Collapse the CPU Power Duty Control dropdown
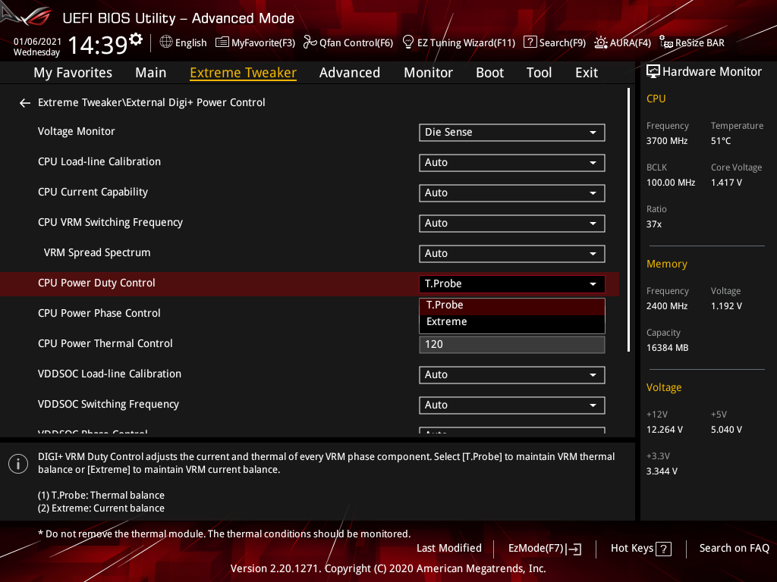 point(512,284)
